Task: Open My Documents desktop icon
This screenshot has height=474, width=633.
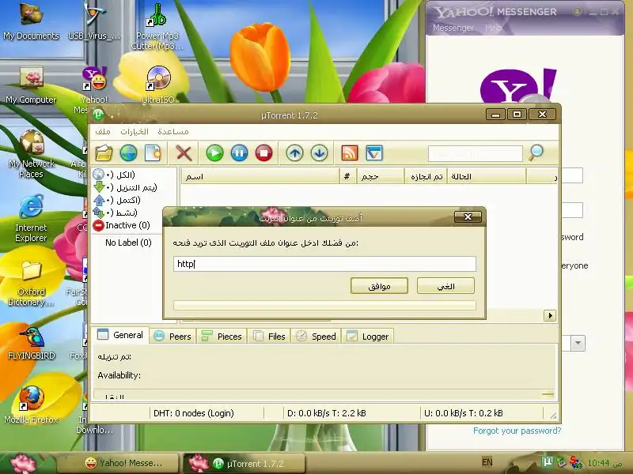Action: 31,21
